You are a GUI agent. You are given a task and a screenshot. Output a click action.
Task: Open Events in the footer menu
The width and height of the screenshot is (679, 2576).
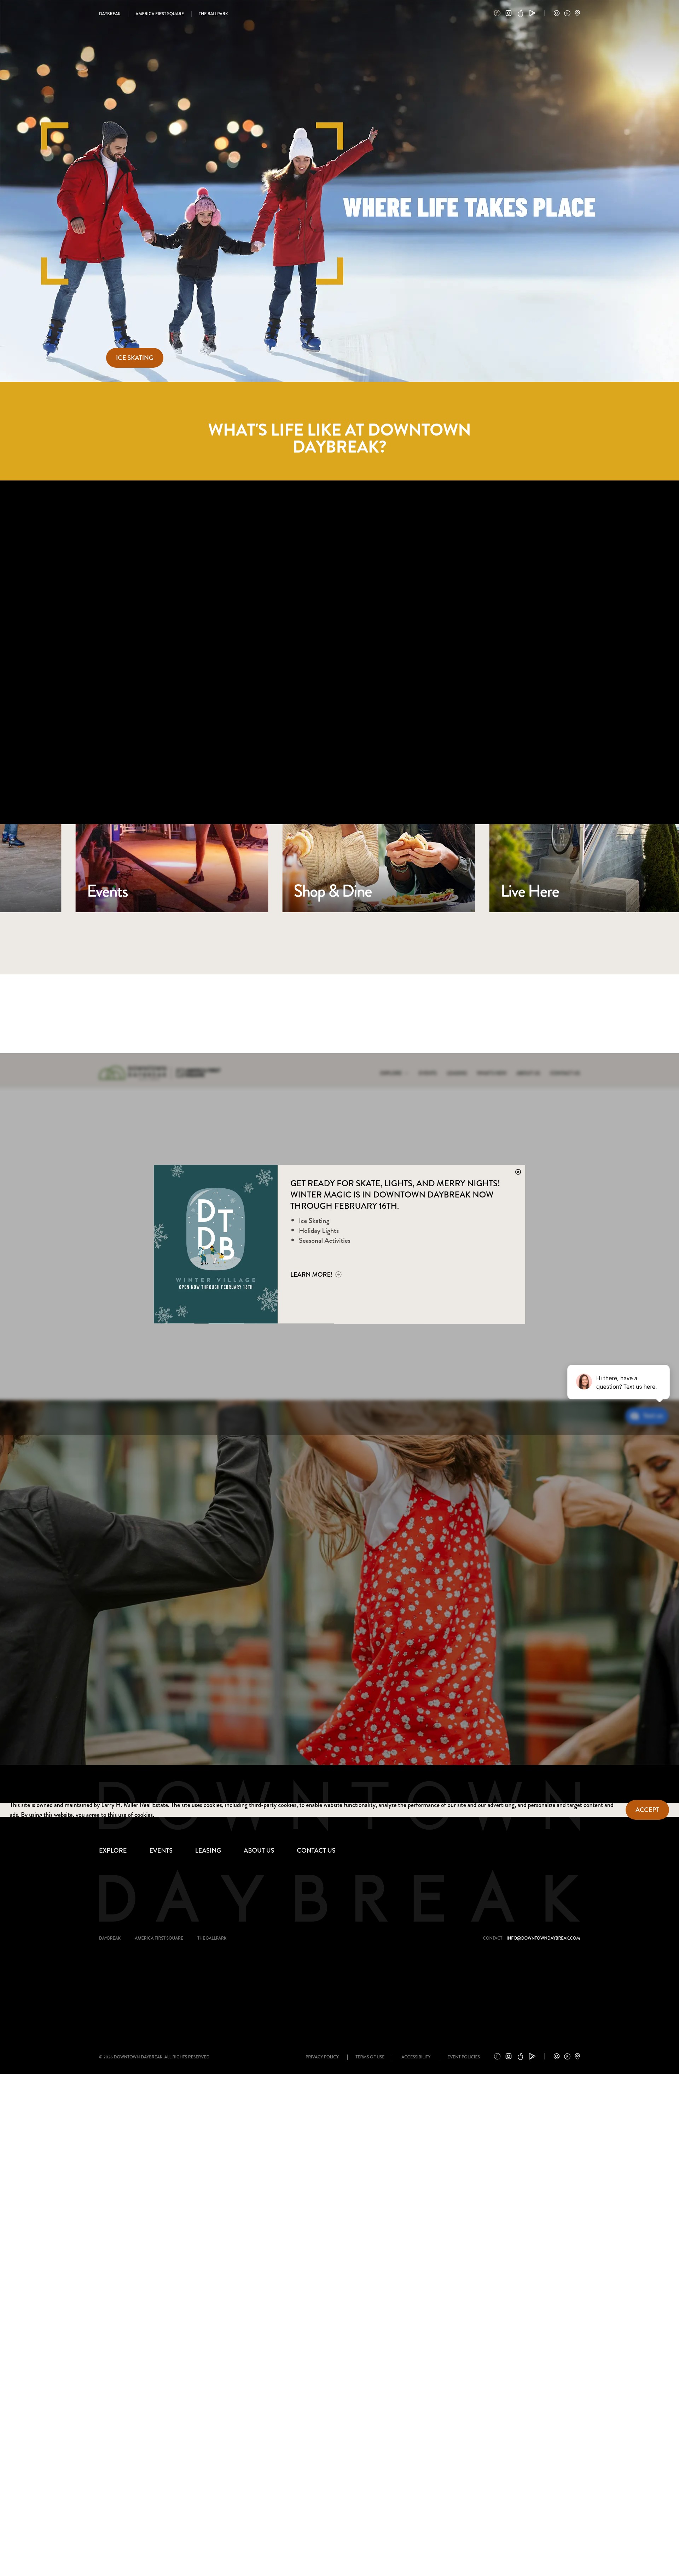[x=161, y=1850]
